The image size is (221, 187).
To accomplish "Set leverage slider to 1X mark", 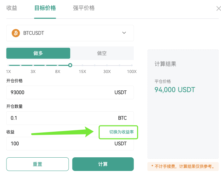I will click(8, 66).
